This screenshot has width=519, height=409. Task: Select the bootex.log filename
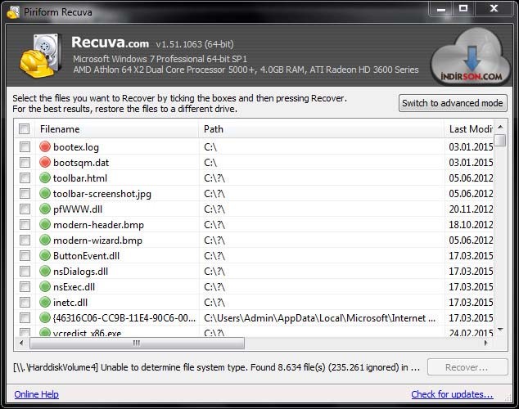76,147
